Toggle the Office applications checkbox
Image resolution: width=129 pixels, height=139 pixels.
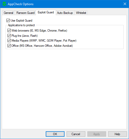[9, 46]
